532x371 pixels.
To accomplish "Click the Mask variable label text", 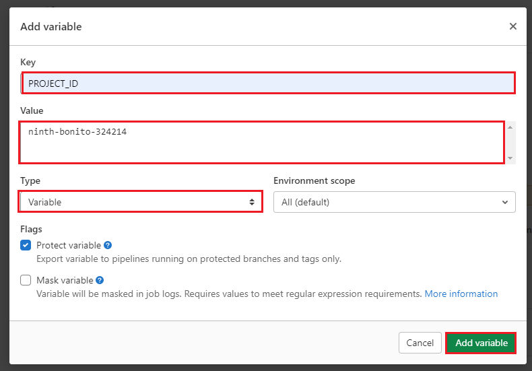I will [64, 280].
